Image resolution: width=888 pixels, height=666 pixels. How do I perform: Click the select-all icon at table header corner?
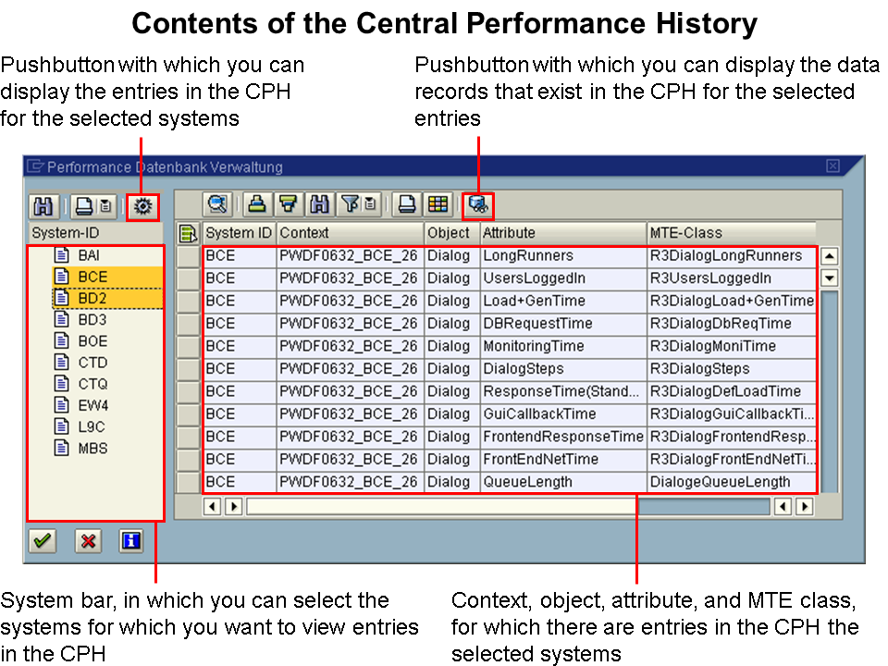[188, 233]
